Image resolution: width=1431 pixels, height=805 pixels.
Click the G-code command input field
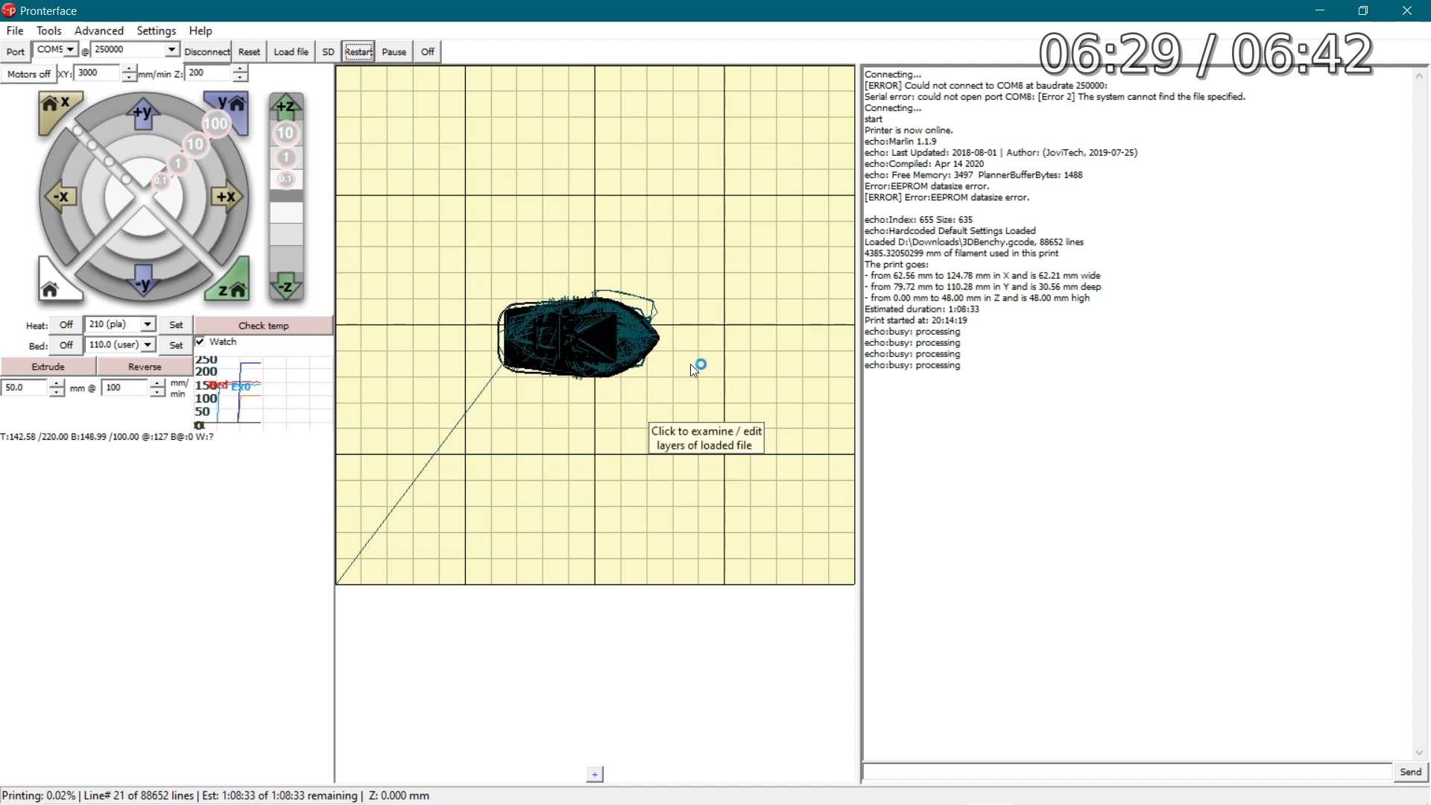1128,773
